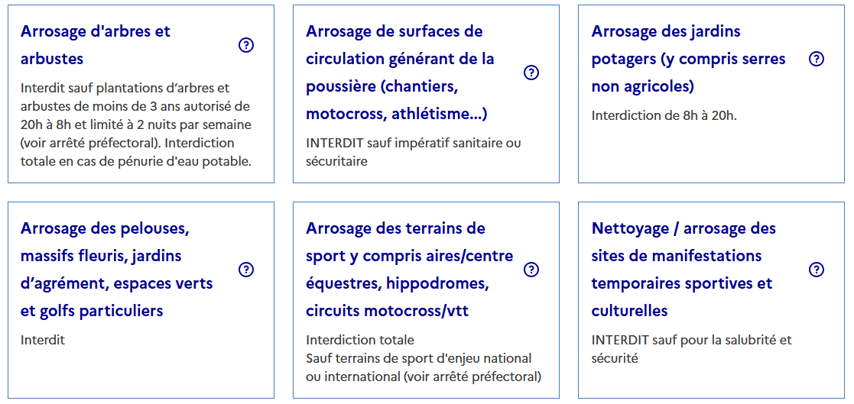
Task: Click the Arrosage de surfaces de circulation heading
Action: pos(401,73)
